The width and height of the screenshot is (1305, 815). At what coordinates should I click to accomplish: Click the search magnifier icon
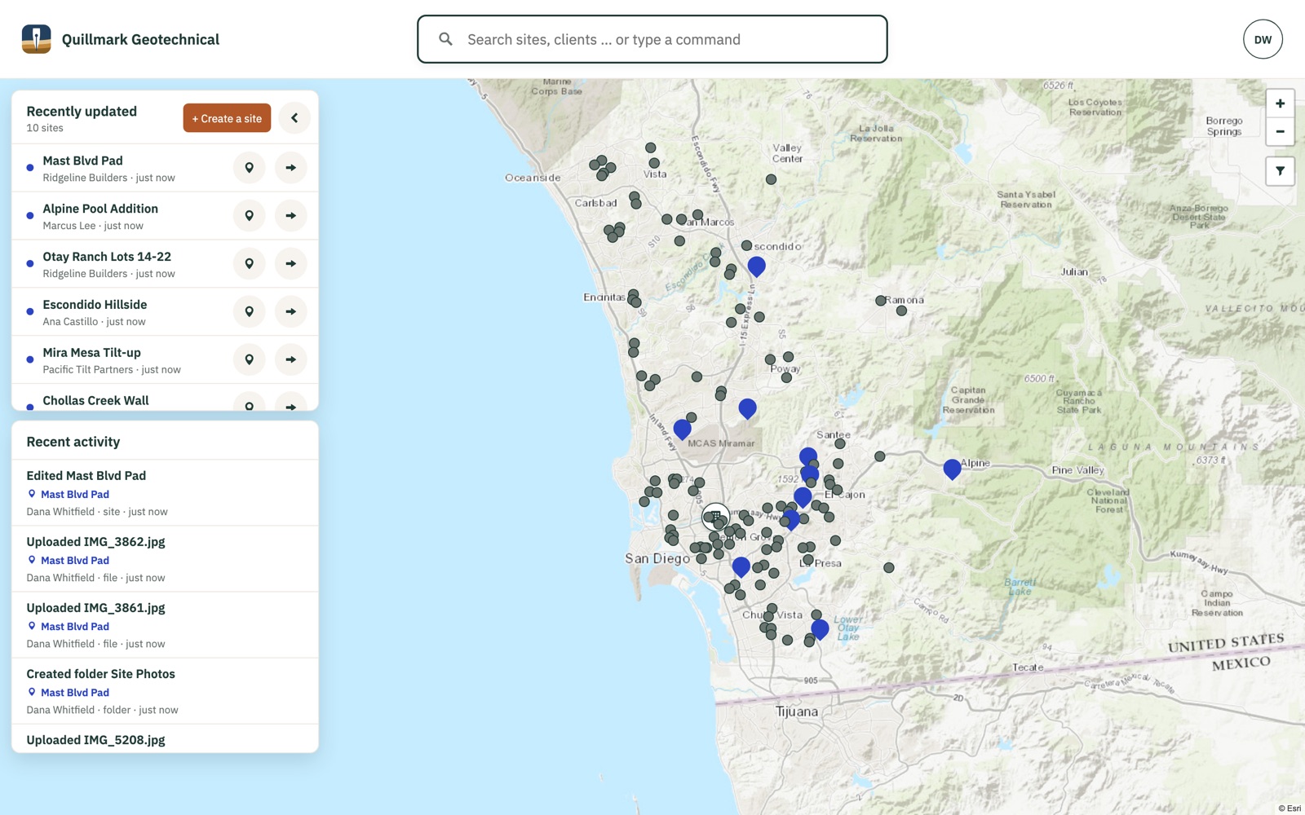coord(445,39)
